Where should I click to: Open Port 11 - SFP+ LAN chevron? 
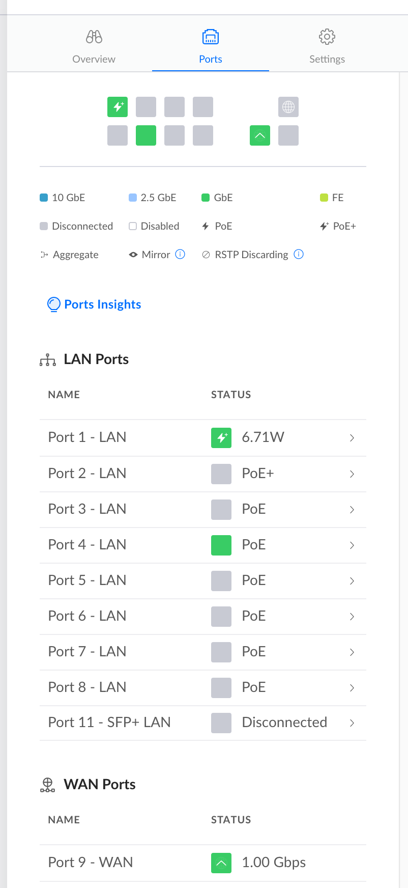[x=352, y=723]
